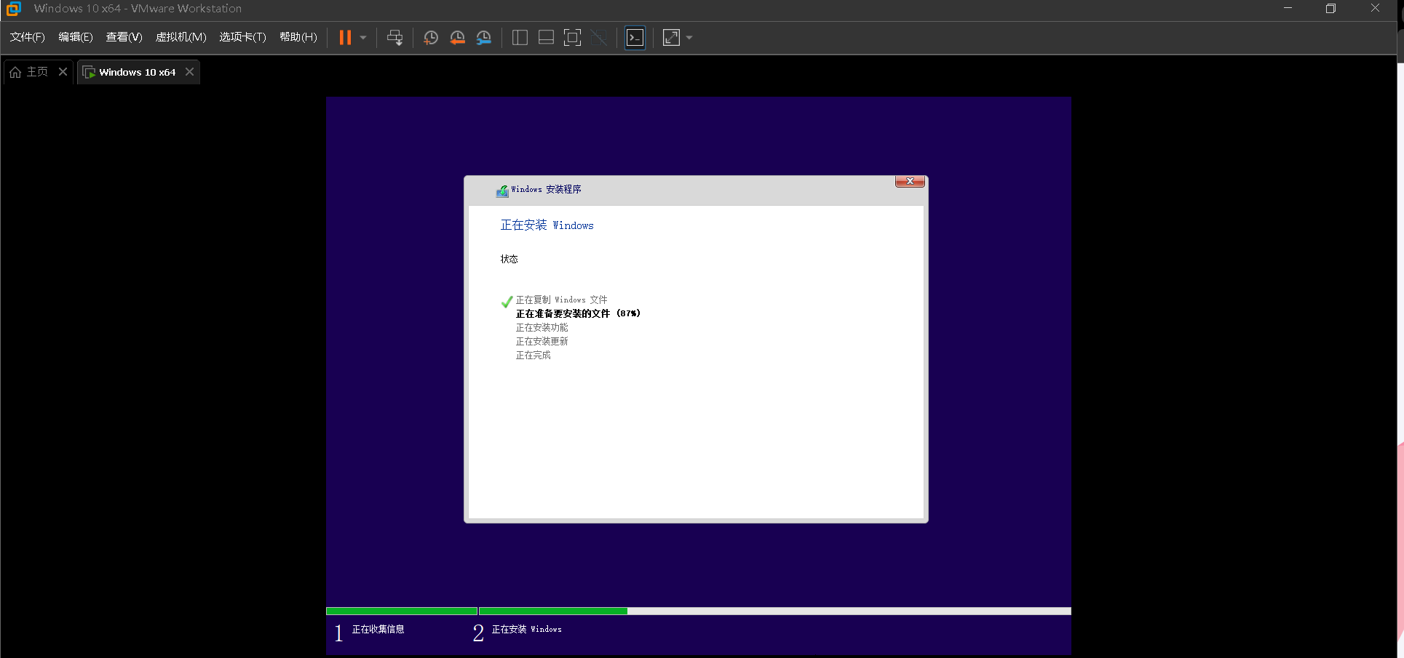This screenshot has height=658, width=1404.
Task: Open the power options dropdown arrow
Action: point(363,38)
